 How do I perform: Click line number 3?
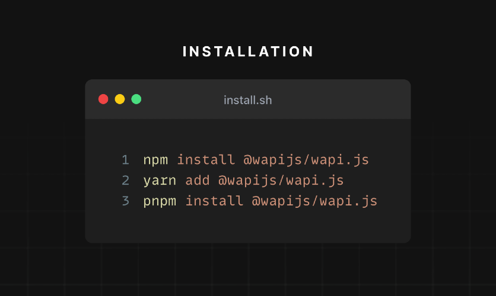pyautogui.click(x=126, y=201)
